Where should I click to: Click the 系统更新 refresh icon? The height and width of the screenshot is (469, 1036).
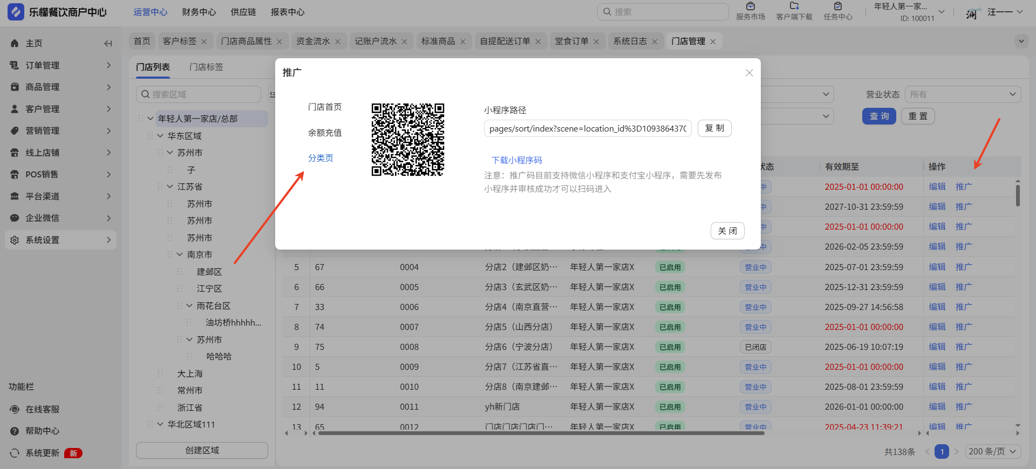[15, 453]
